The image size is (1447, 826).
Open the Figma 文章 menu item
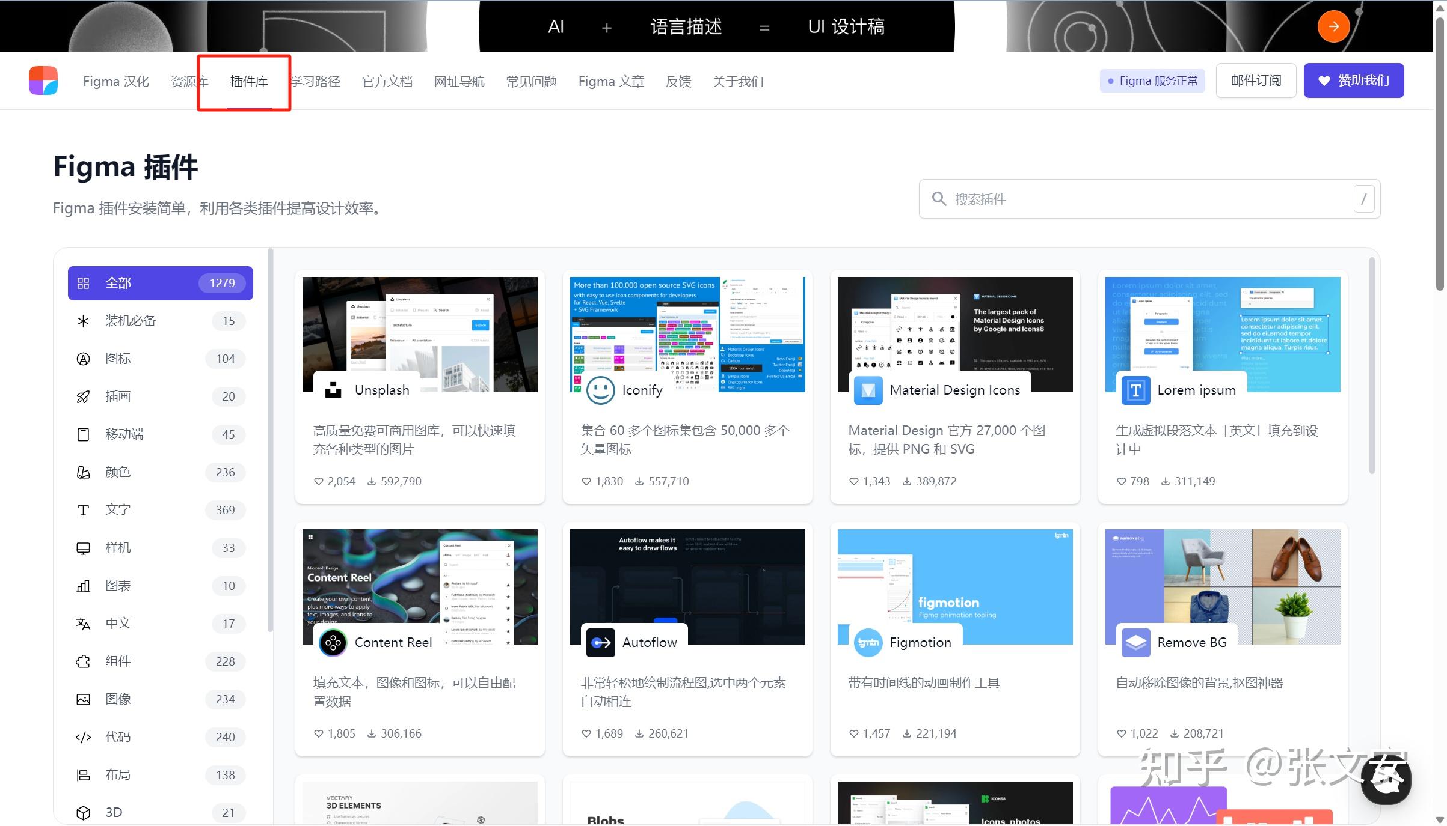click(x=610, y=81)
